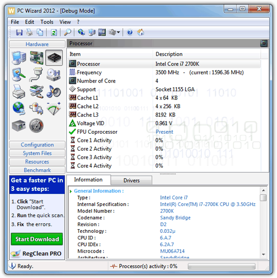Select the Mainboard icon
The height and width of the screenshot is (278, 277).
pyautogui.click(x=36, y=58)
